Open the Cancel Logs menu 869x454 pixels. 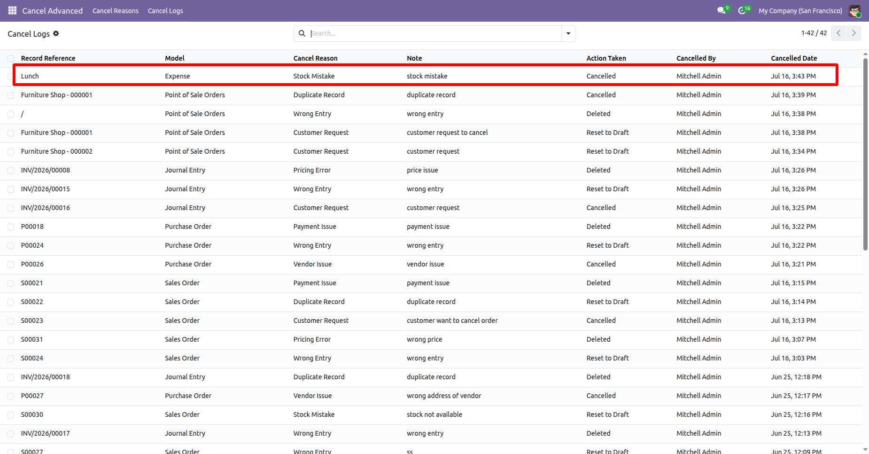pos(165,11)
